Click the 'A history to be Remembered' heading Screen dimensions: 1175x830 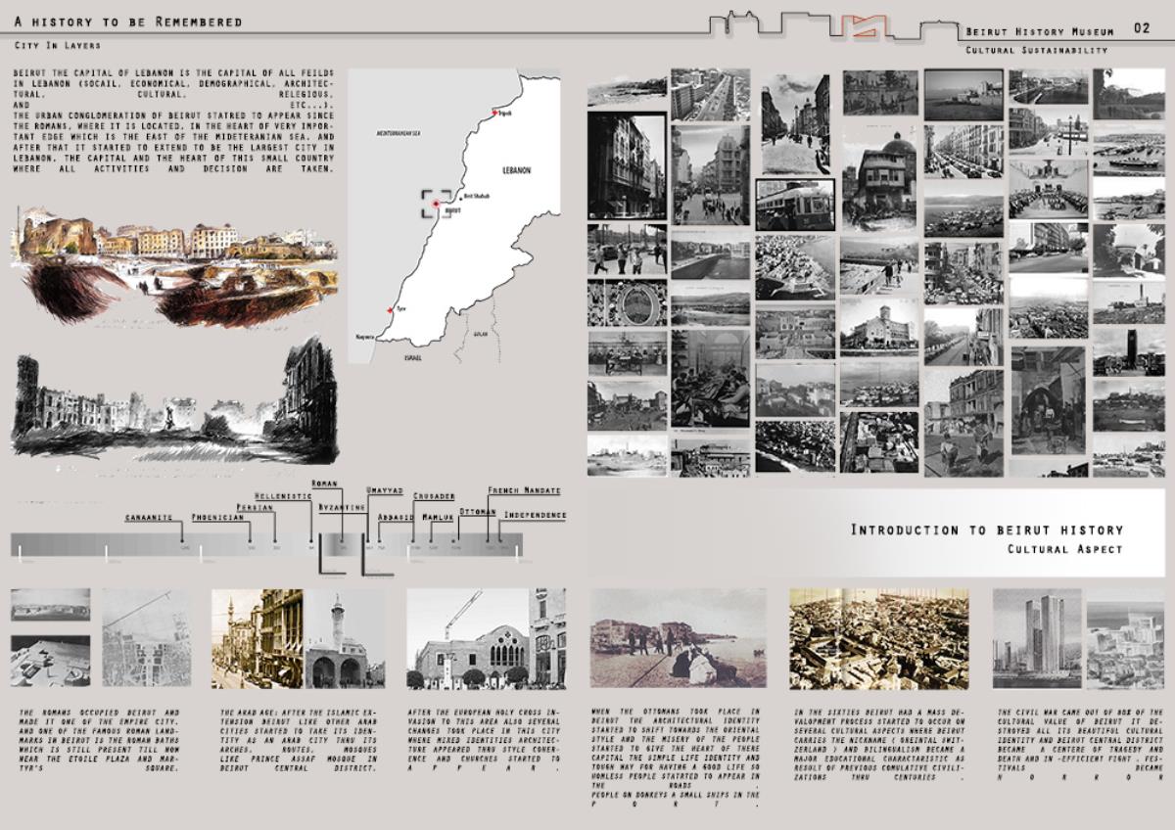click(128, 22)
